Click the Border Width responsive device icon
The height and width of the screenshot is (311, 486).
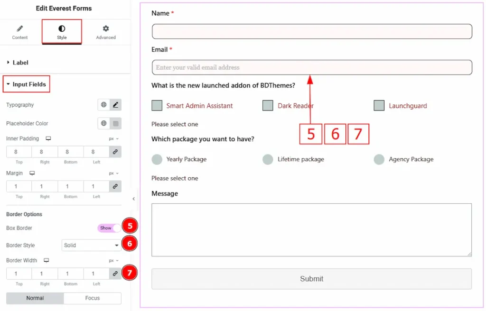47,260
